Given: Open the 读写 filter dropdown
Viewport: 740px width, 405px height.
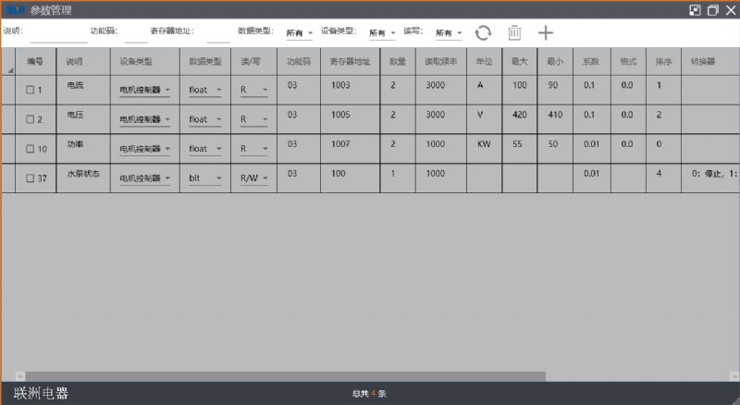Looking at the screenshot, I should point(449,32).
